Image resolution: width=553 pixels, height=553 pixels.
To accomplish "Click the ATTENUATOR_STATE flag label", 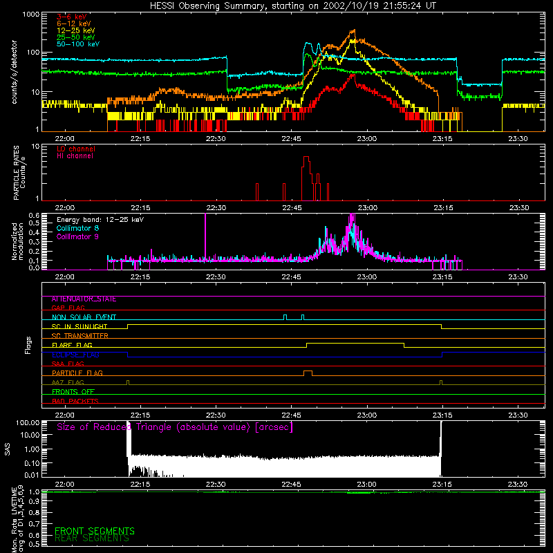I will [x=84, y=299].
